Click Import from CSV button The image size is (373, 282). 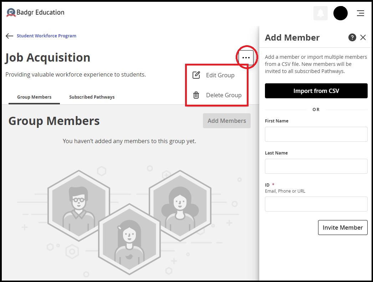click(x=316, y=91)
